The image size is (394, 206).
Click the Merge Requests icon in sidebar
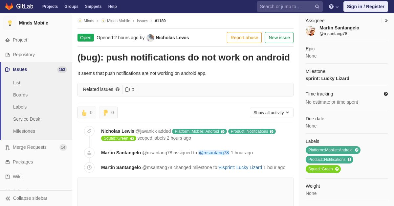click(8, 147)
